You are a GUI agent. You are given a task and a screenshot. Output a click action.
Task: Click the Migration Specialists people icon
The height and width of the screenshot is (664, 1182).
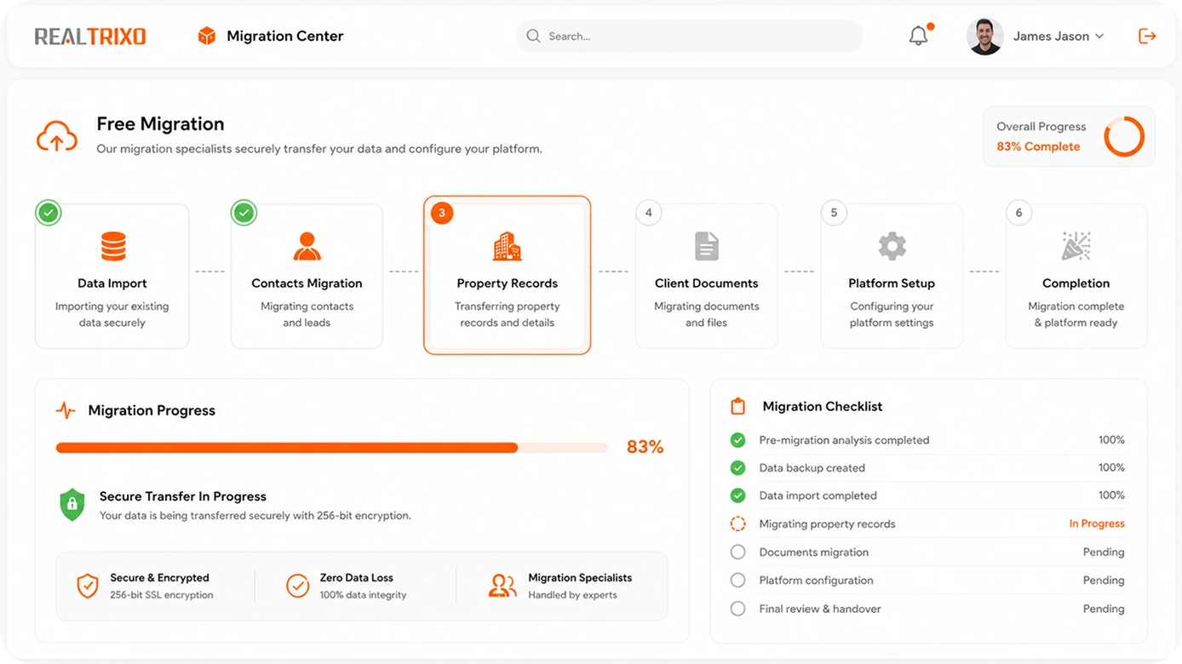502,586
